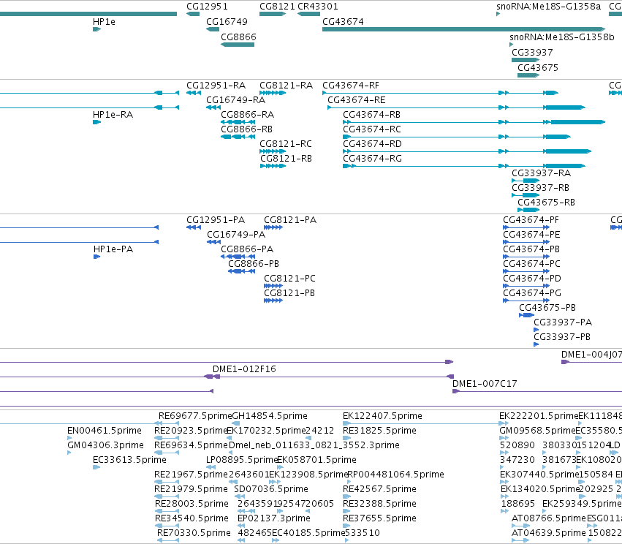Click EST AT08766.5prime
Screen dimensions: 622x544
520,526
